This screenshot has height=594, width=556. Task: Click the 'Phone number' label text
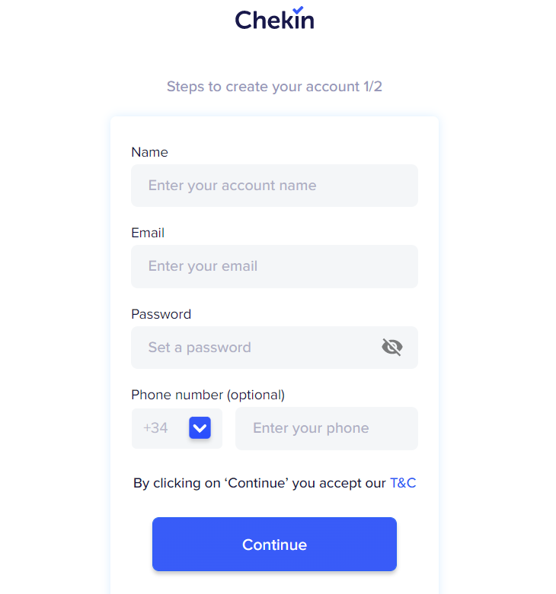(x=177, y=395)
